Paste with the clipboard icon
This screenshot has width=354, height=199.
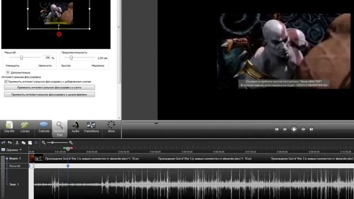[30, 143]
